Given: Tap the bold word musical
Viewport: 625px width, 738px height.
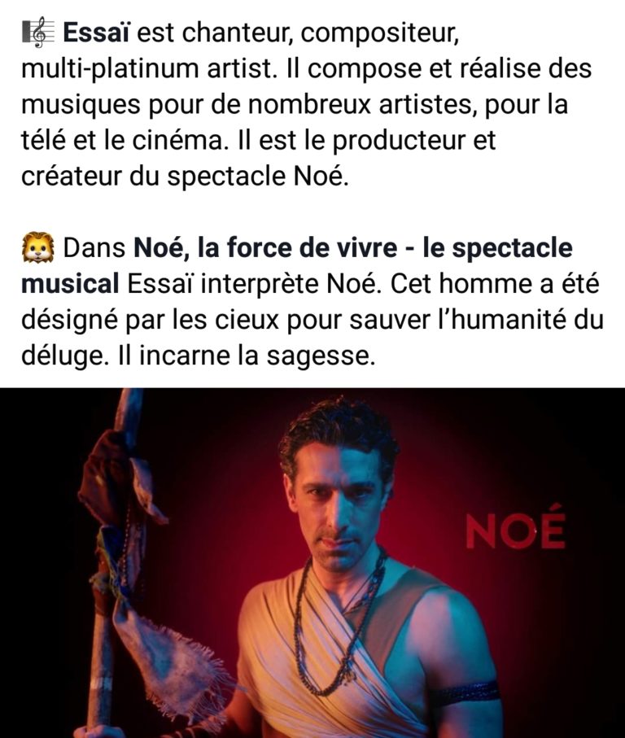Looking at the screenshot, I should [x=70, y=284].
